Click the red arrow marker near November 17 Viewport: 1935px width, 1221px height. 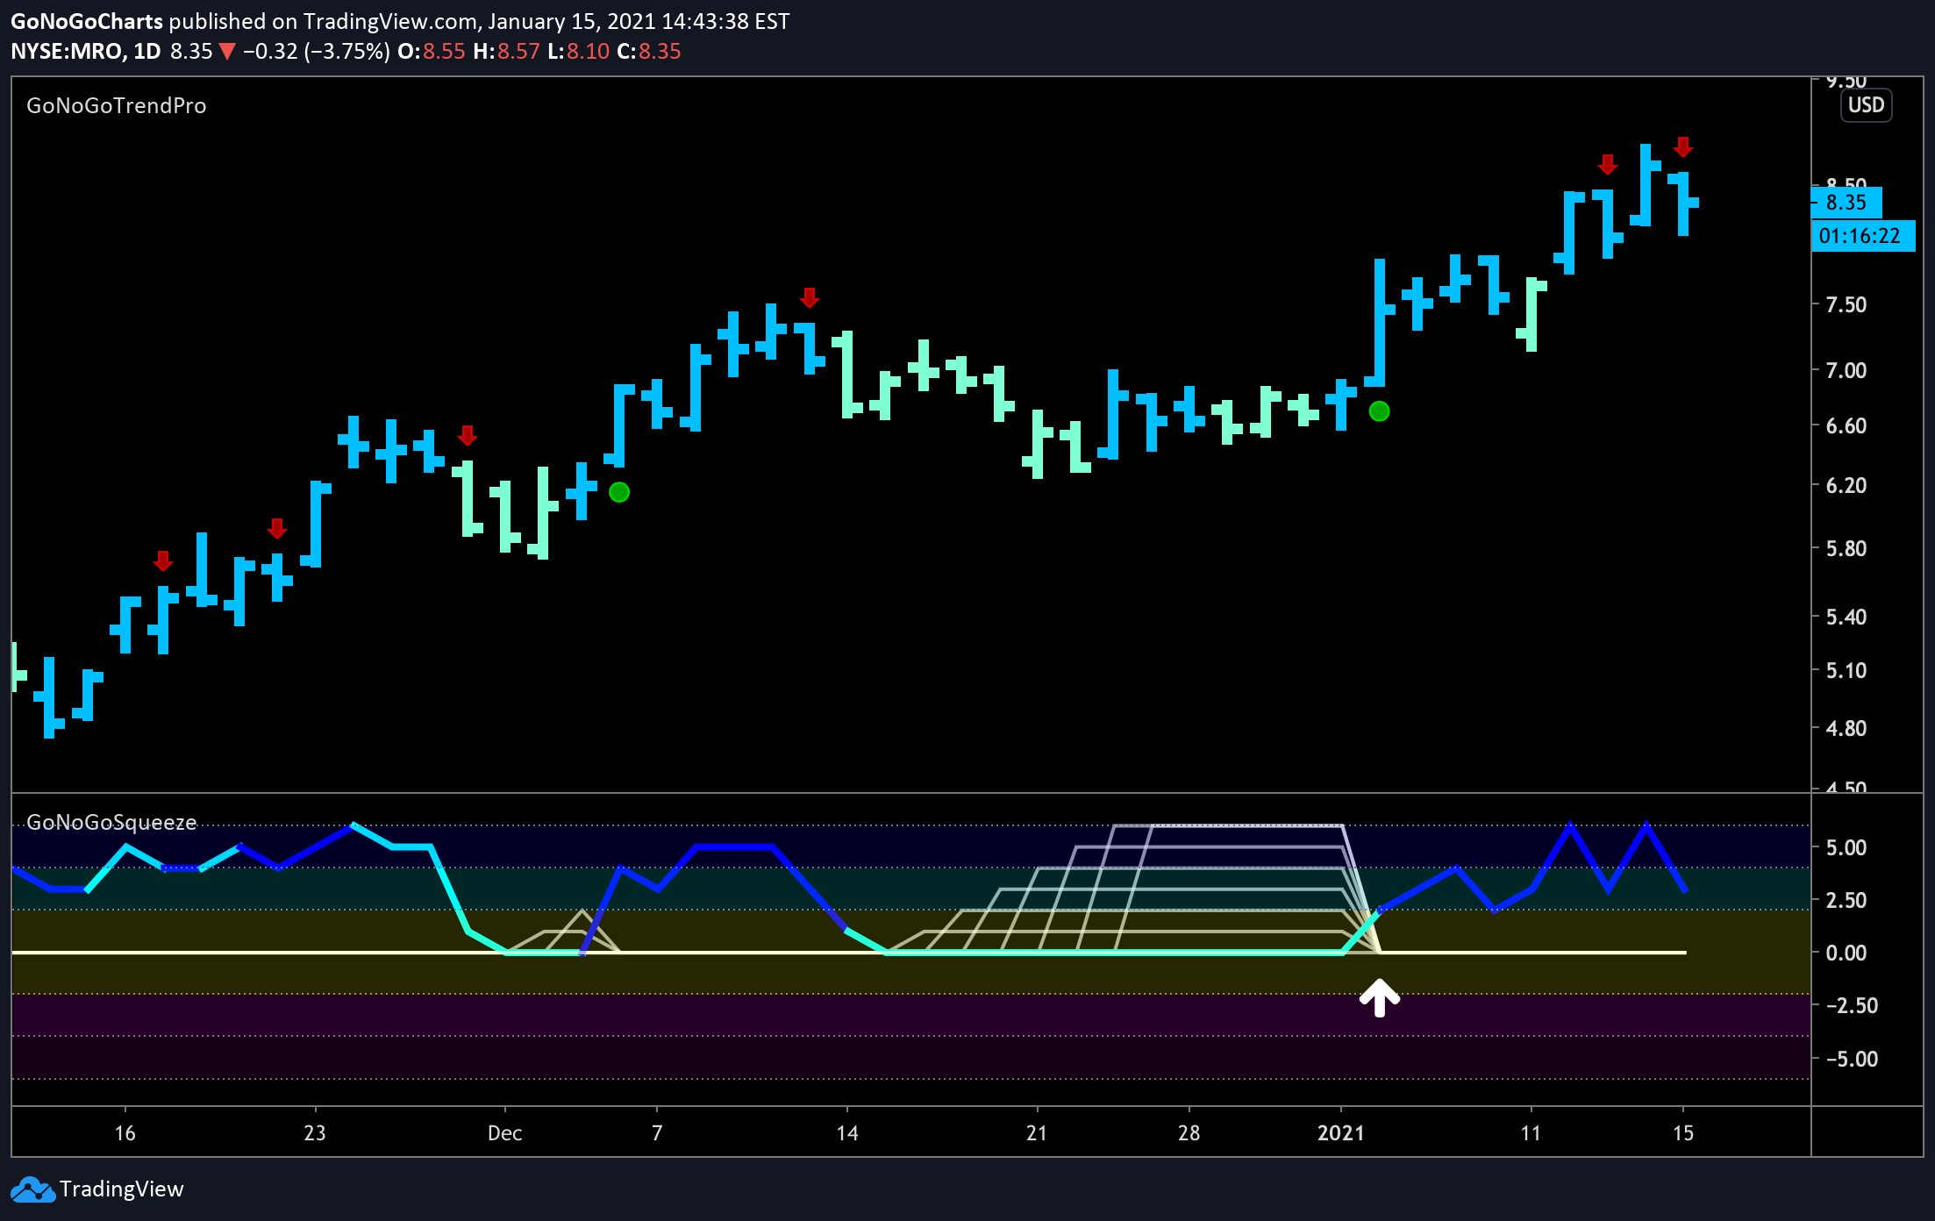tap(163, 561)
